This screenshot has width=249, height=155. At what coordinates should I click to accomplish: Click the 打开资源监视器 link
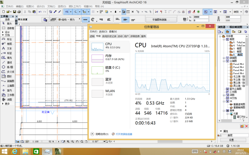point(122,134)
